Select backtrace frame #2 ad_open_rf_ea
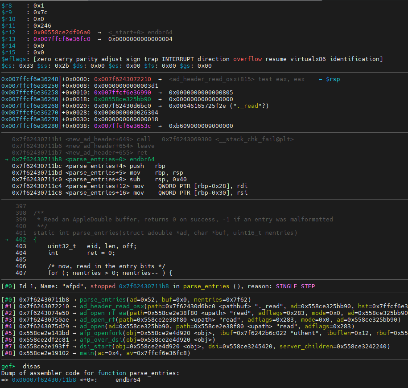 205,313
